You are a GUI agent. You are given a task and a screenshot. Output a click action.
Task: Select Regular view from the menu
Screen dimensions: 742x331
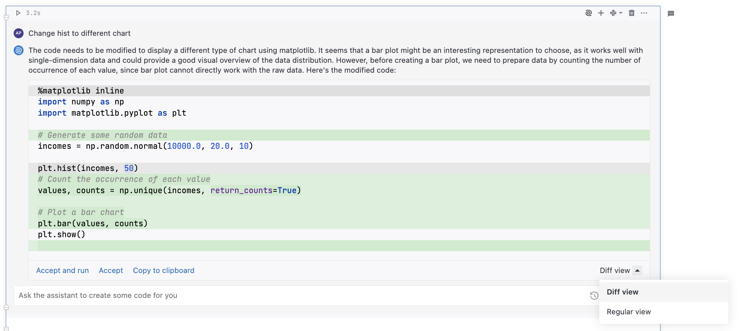click(x=628, y=312)
